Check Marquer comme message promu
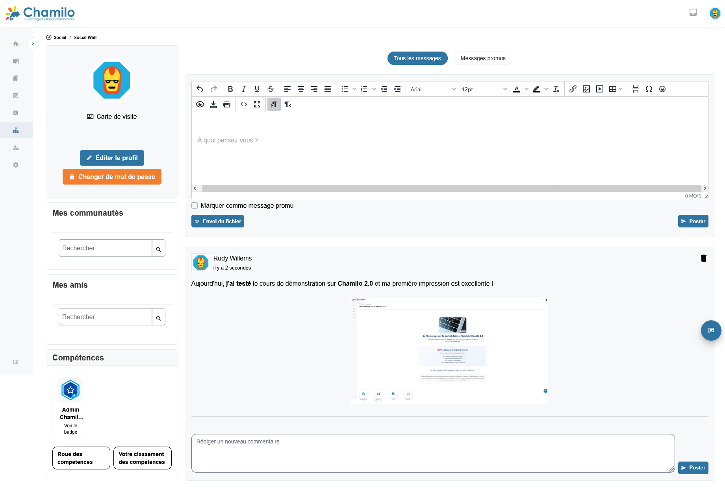725x495 pixels. 194,205
